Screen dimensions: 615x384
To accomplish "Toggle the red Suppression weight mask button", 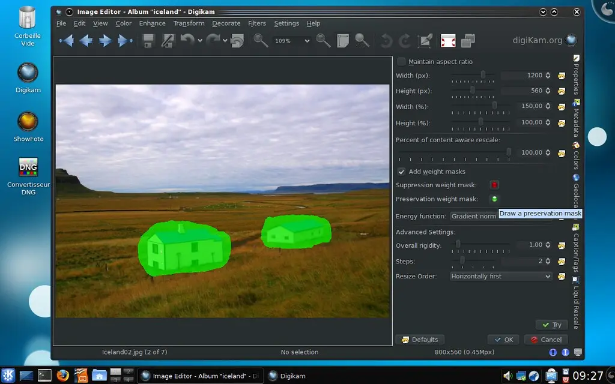I will [x=494, y=185].
